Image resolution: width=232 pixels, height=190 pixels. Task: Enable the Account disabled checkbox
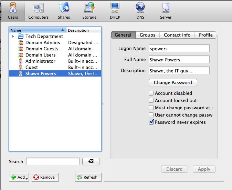151,93
